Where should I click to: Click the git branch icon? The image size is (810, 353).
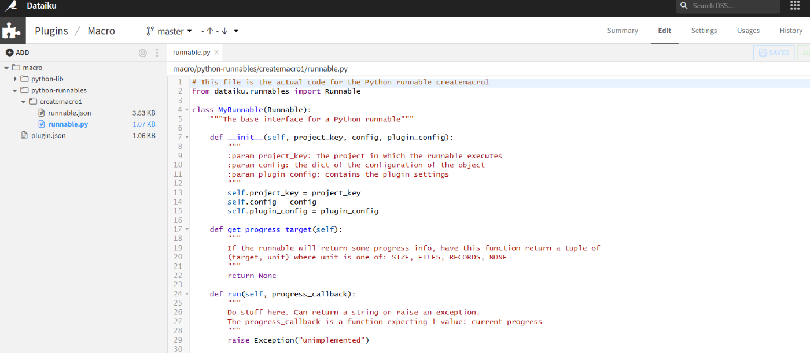[x=150, y=31]
